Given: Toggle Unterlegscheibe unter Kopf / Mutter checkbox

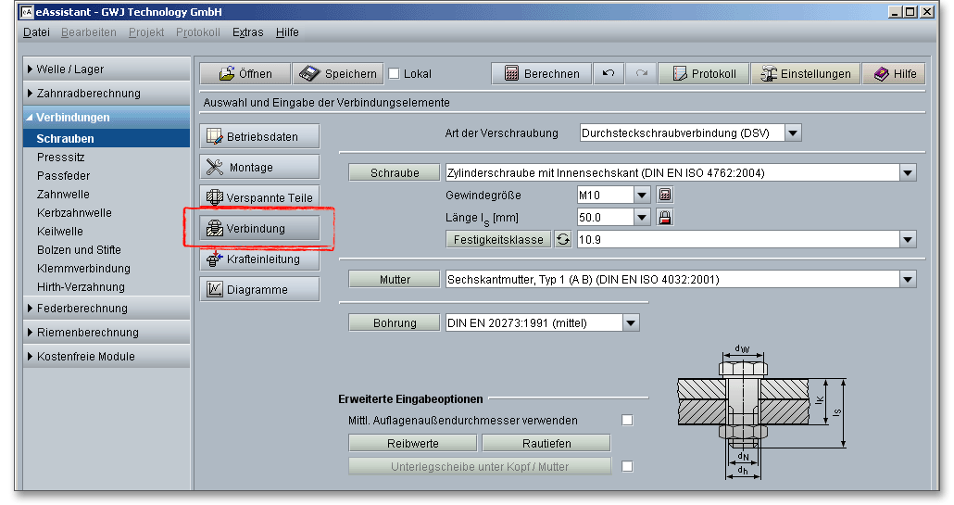Looking at the screenshot, I should click(627, 466).
